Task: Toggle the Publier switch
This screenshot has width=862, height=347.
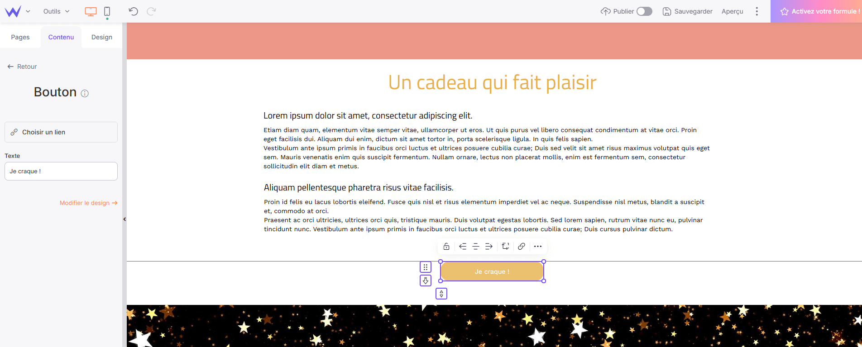Action: pos(644,11)
